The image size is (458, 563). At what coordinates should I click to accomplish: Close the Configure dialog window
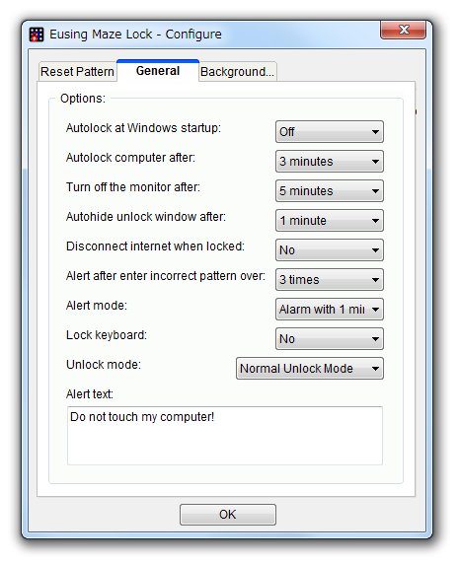(x=404, y=30)
